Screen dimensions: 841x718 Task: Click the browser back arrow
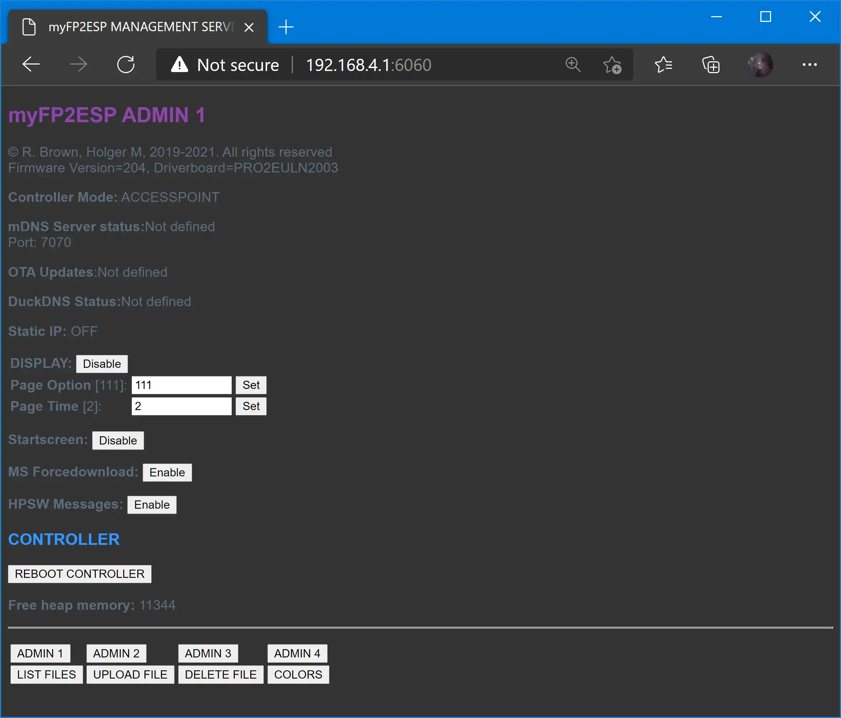coord(31,65)
